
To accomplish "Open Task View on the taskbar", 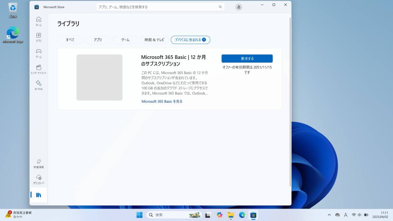I will click(208, 215).
